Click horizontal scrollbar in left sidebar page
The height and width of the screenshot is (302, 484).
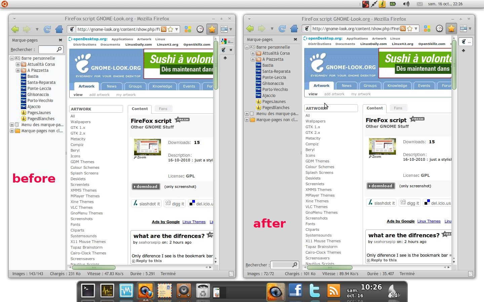pos(94,267)
